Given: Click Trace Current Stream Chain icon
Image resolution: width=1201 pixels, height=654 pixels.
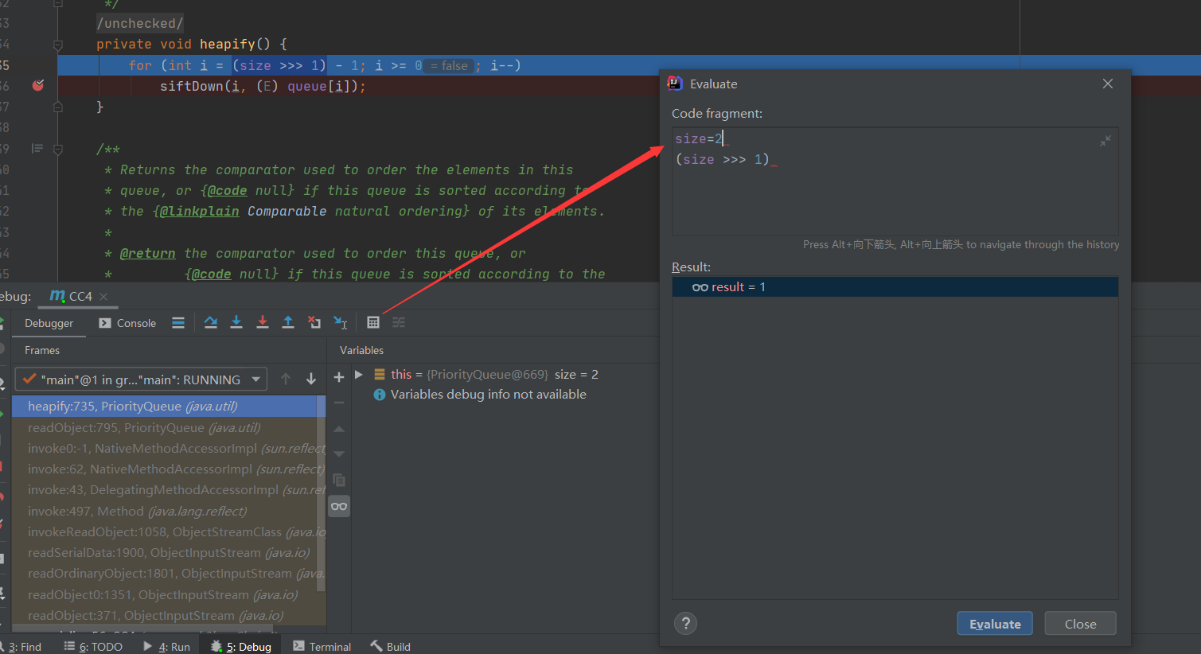Looking at the screenshot, I should coord(399,322).
